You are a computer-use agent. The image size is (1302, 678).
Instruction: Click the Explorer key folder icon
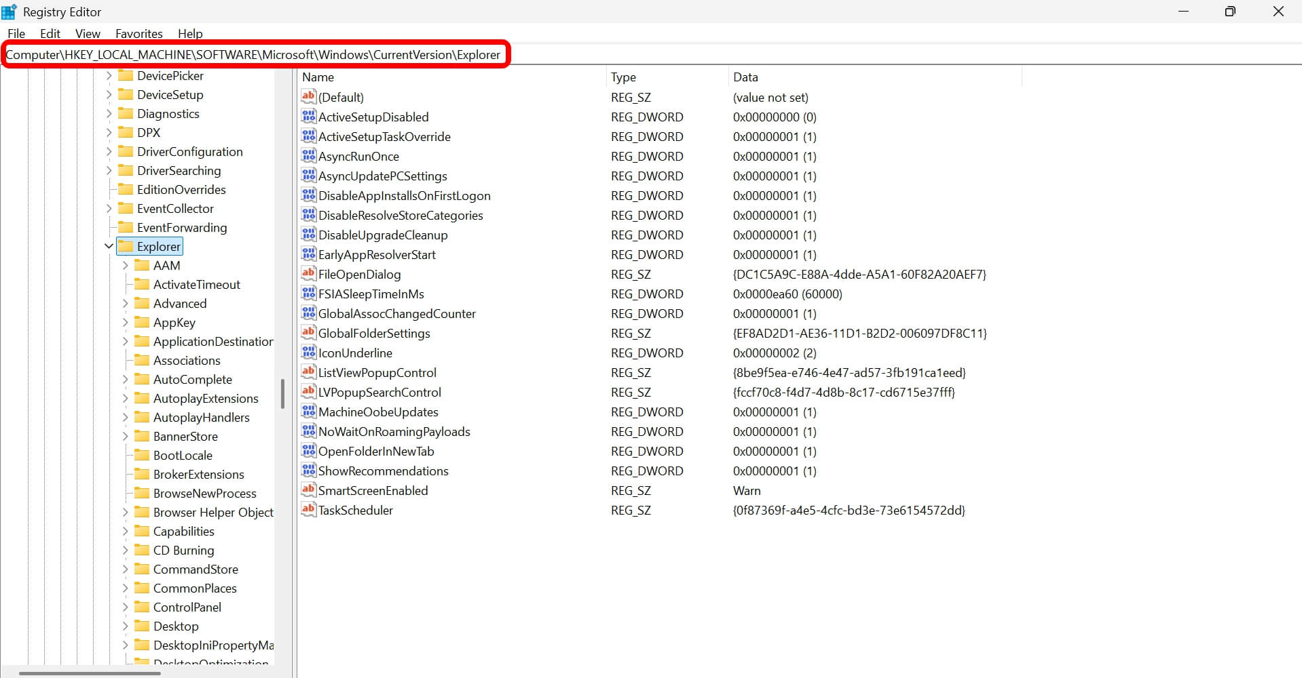click(x=126, y=245)
